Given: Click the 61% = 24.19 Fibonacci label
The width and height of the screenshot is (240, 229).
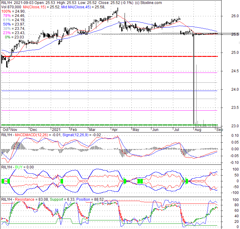Looking at the screenshot, I should (x=14, y=20).
